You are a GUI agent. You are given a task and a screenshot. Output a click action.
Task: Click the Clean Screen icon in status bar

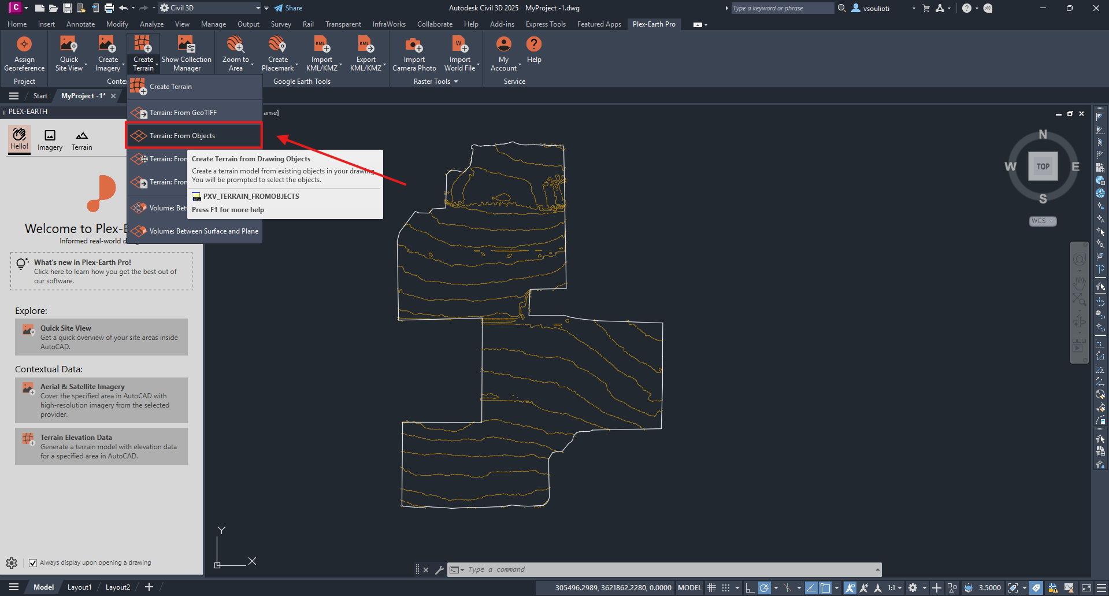[x=1086, y=588]
